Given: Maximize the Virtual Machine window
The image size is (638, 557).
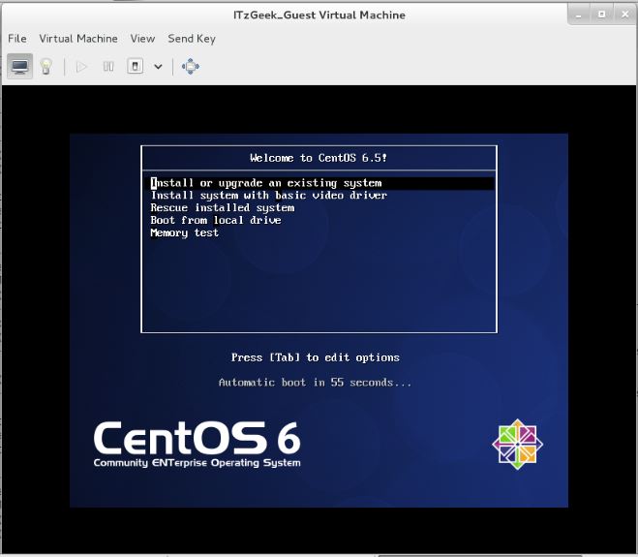Looking at the screenshot, I should 602,15.
